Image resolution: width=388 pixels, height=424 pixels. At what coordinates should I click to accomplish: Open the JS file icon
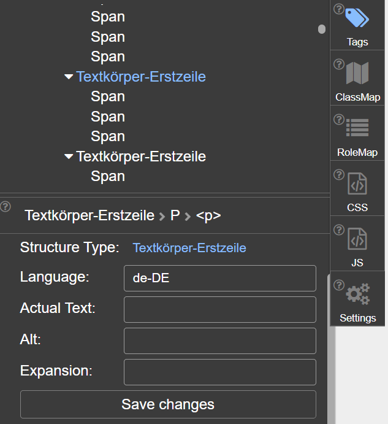click(357, 239)
